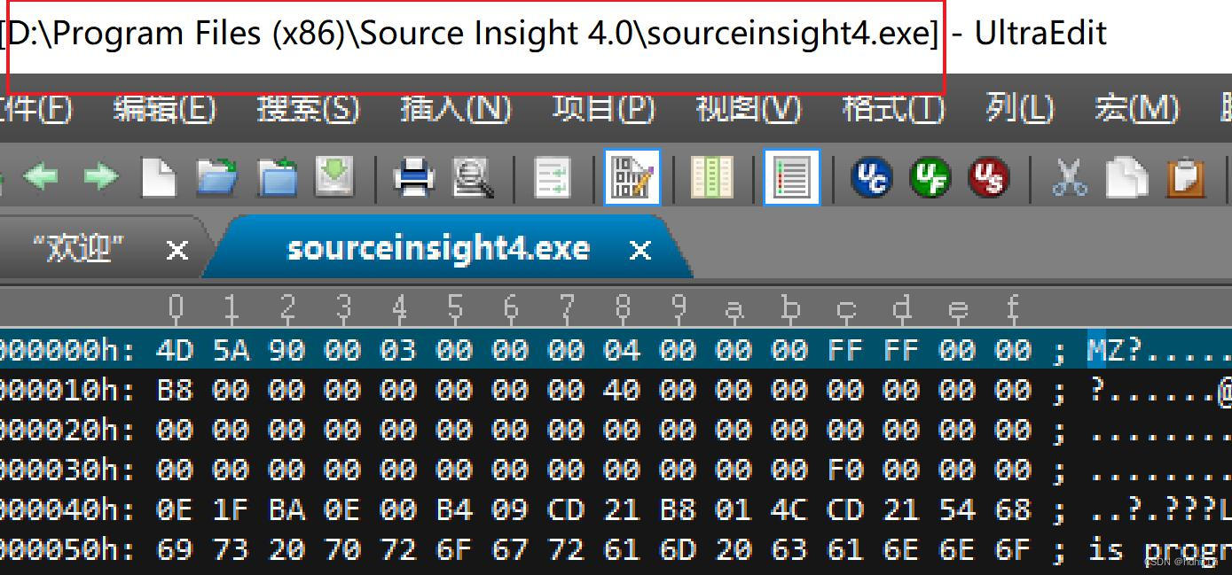Click byte B8 in row 000010h
The width and height of the screenshot is (1232, 575).
point(174,390)
